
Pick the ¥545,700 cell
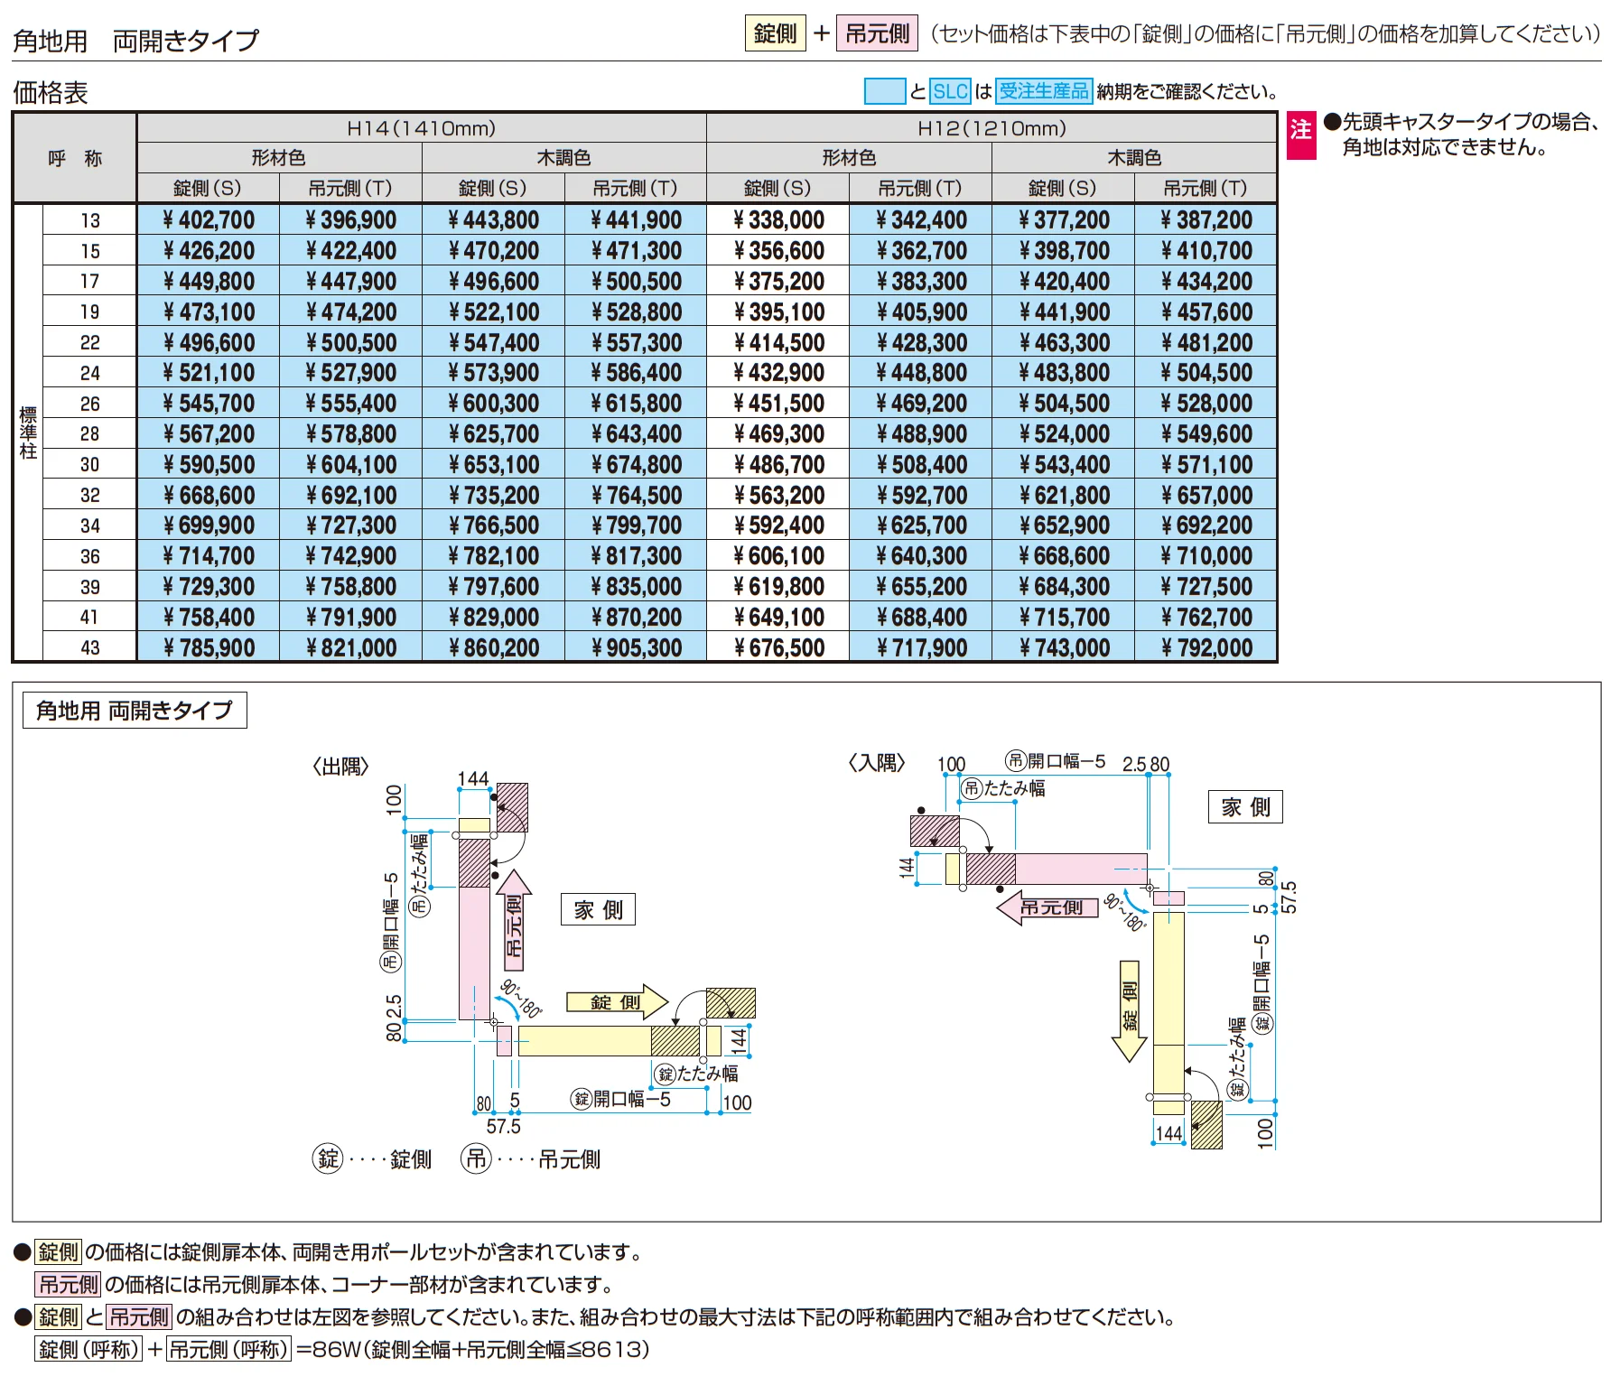tap(209, 404)
